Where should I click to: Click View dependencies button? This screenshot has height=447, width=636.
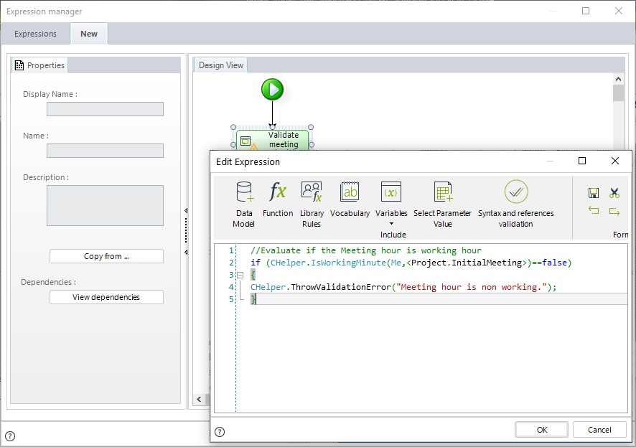106,297
